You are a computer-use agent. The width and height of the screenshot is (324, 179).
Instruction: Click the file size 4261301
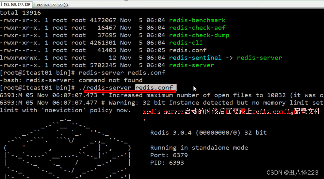103,43
